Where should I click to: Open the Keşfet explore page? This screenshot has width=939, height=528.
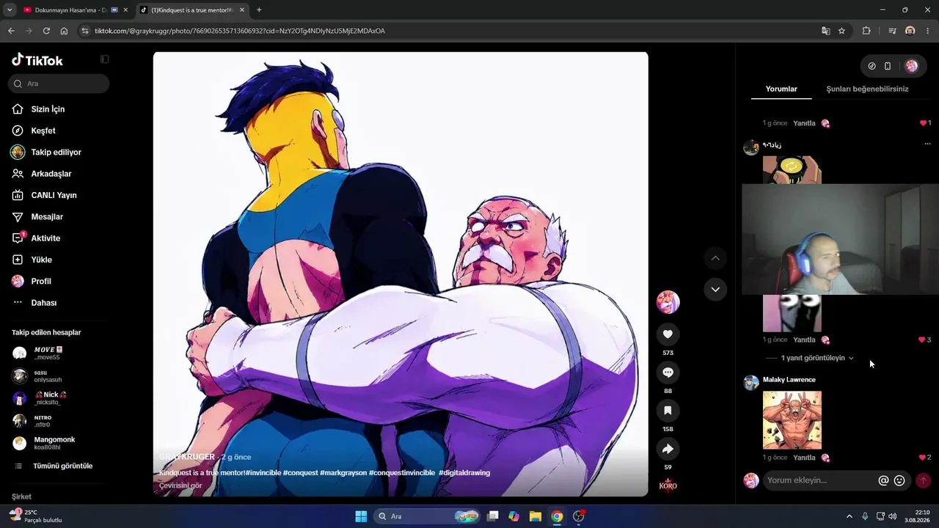43,131
